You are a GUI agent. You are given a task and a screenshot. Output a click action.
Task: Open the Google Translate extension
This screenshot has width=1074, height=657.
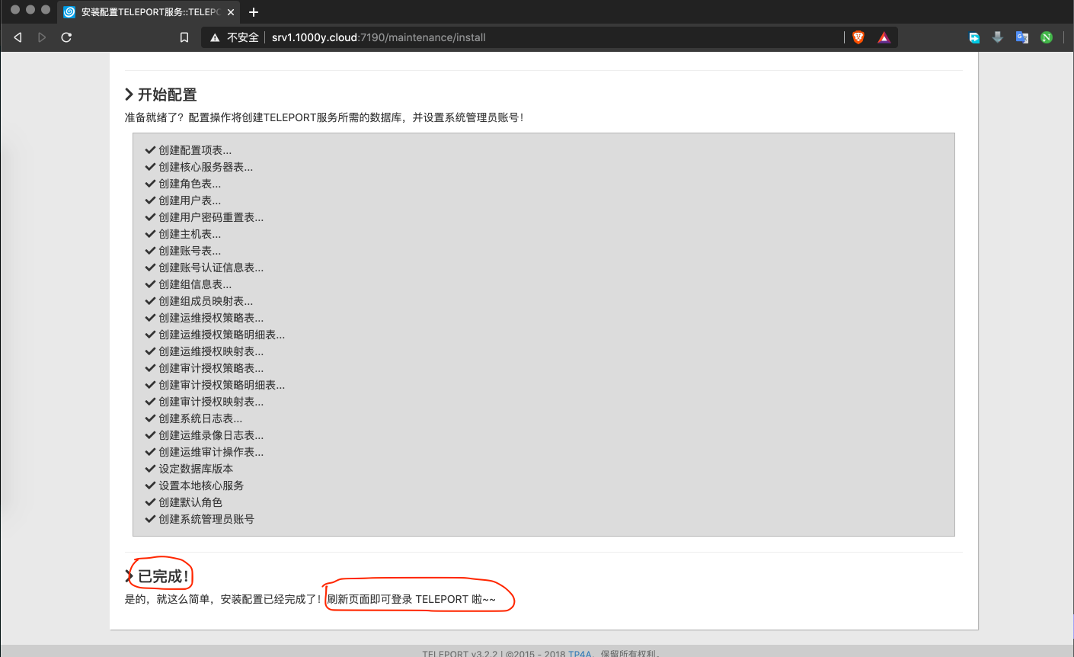point(1022,37)
